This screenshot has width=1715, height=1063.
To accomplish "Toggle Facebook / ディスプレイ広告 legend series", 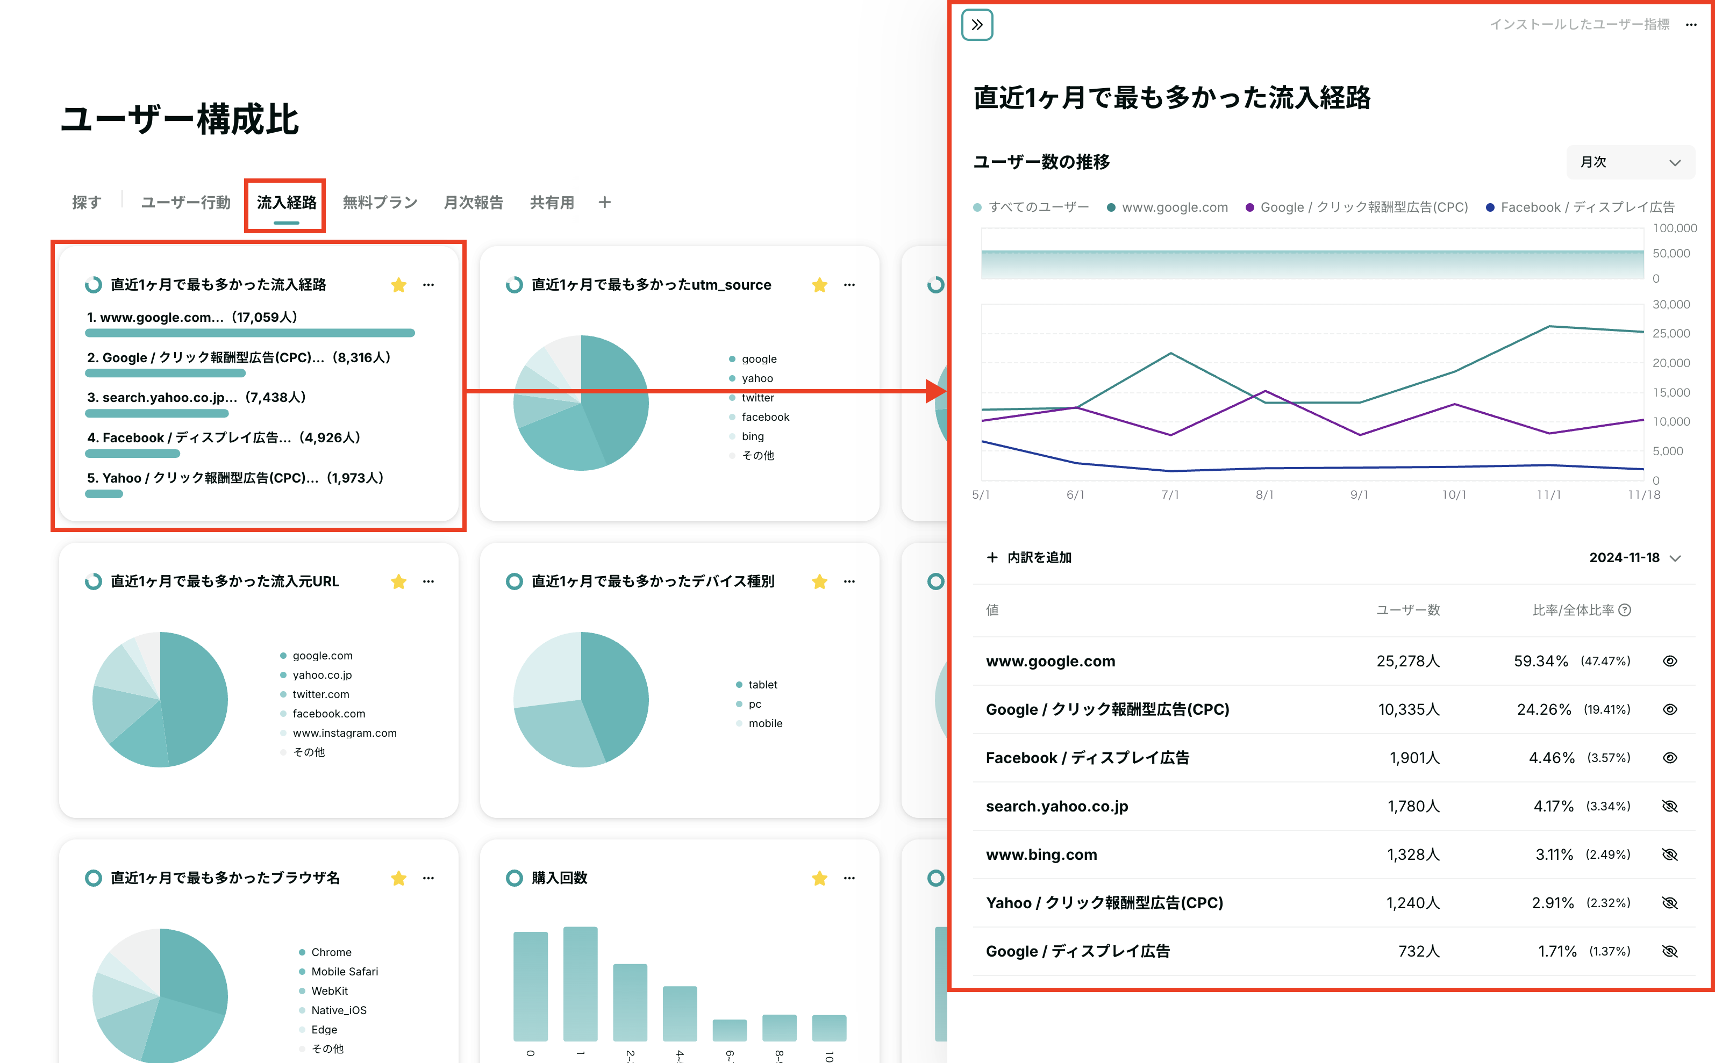I will coord(1580,207).
